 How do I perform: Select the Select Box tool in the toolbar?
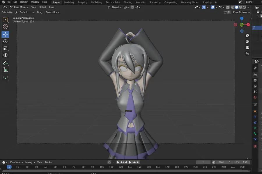point(5,20)
